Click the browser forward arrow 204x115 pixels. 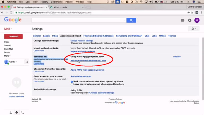click(7, 13)
